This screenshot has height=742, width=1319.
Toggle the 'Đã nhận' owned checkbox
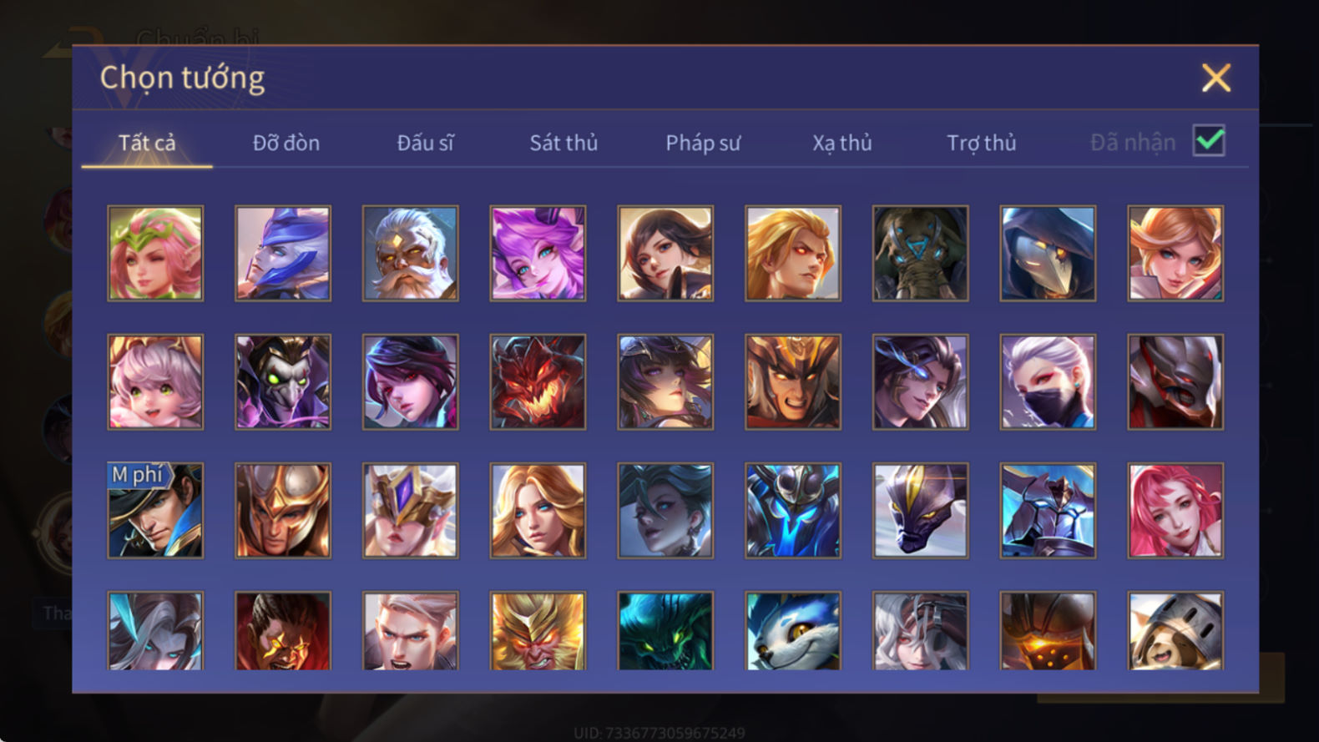pyautogui.click(x=1209, y=141)
